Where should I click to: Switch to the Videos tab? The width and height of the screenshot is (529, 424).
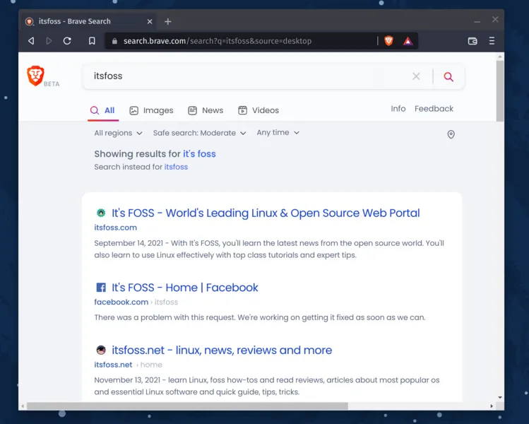(x=258, y=110)
